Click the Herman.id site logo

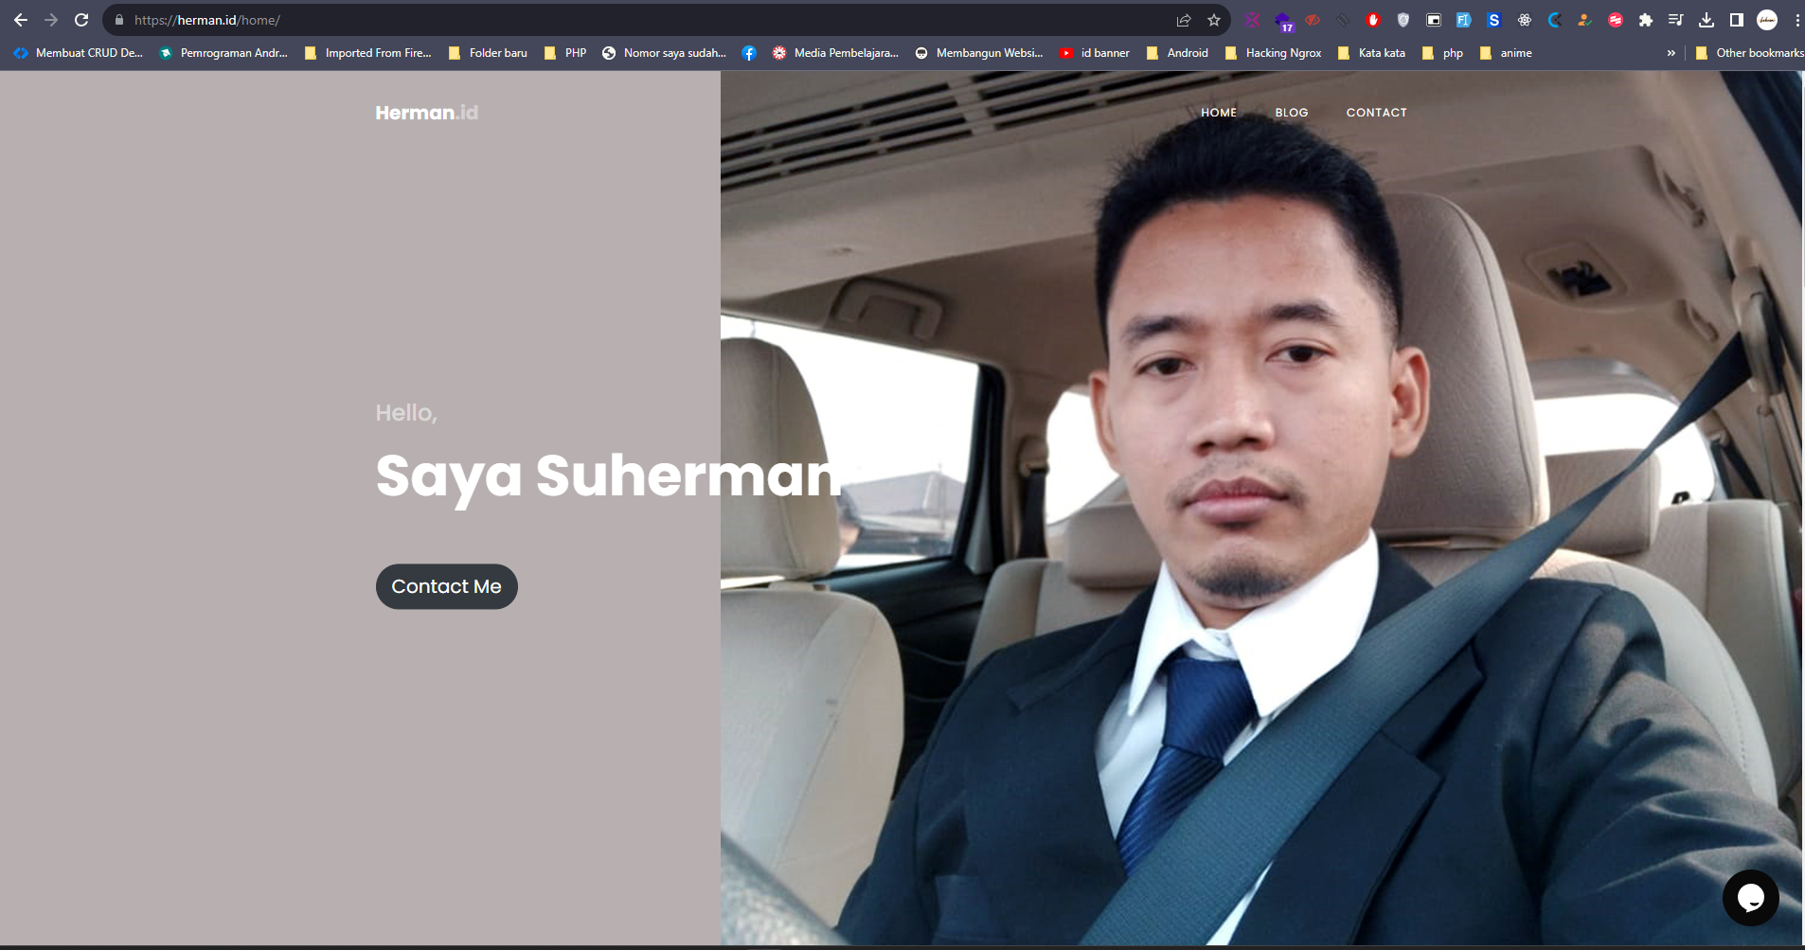coord(425,112)
